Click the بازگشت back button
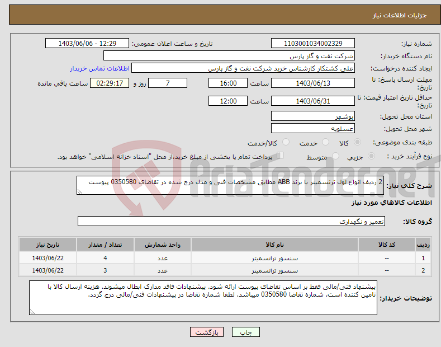This screenshot has height=347, width=441. click(x=207, y=332)
